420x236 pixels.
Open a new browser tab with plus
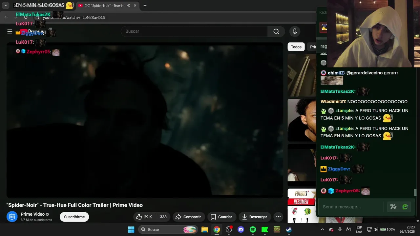(145, 6)
